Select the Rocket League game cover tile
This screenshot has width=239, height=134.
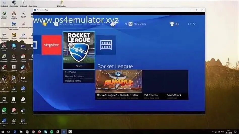79,48
